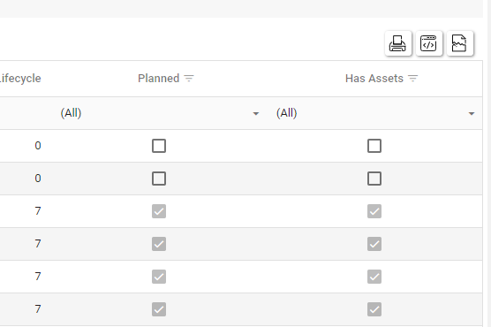Expand the Planned (All) filter dropdown

pos(256,113)
